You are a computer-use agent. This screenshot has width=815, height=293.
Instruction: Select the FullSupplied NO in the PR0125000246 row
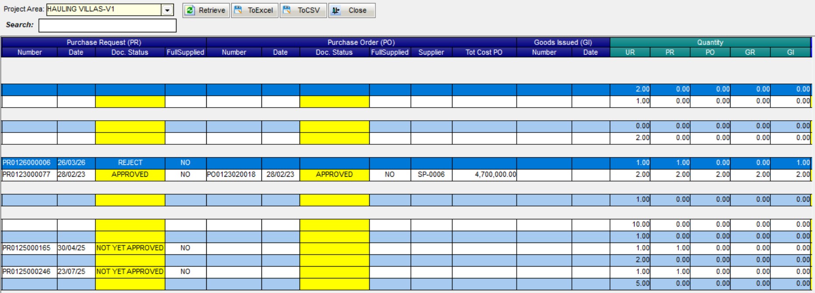click(x=185, y=272)
